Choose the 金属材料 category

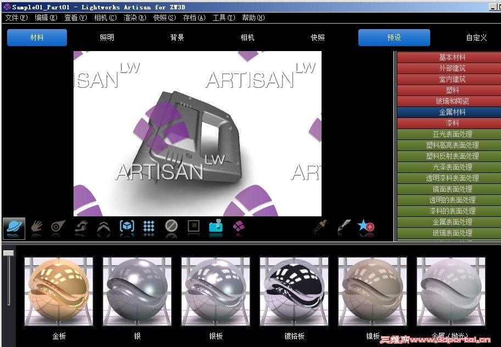click(x=449, y=112)
